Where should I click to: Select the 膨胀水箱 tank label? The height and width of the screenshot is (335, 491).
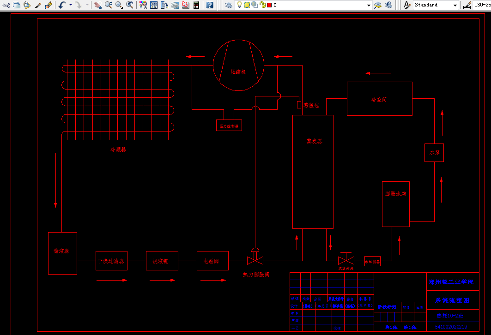tap(396, 194)
